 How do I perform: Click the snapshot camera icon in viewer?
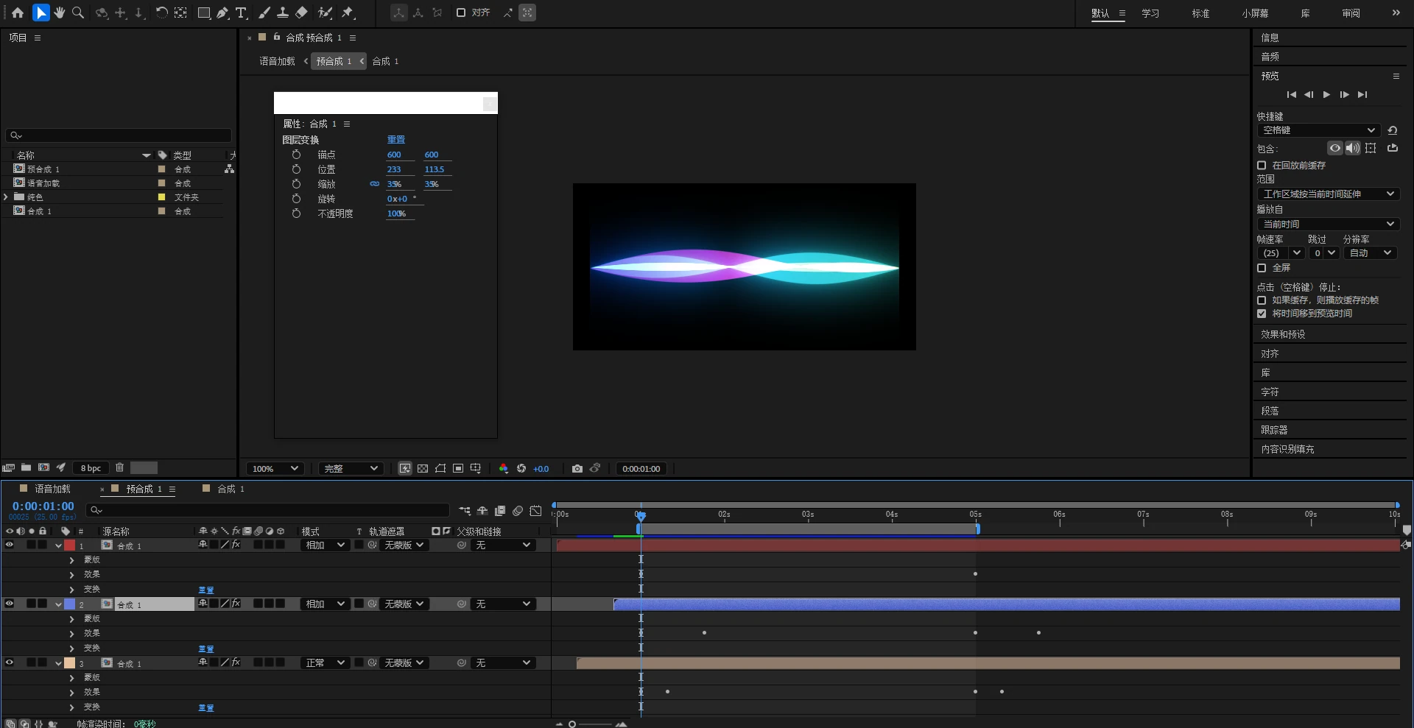(577, 468)
